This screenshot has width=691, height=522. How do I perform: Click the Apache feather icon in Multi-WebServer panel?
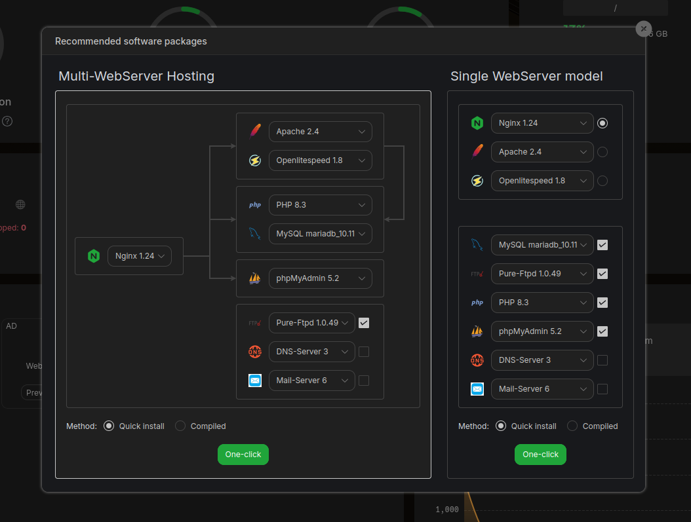255,131
